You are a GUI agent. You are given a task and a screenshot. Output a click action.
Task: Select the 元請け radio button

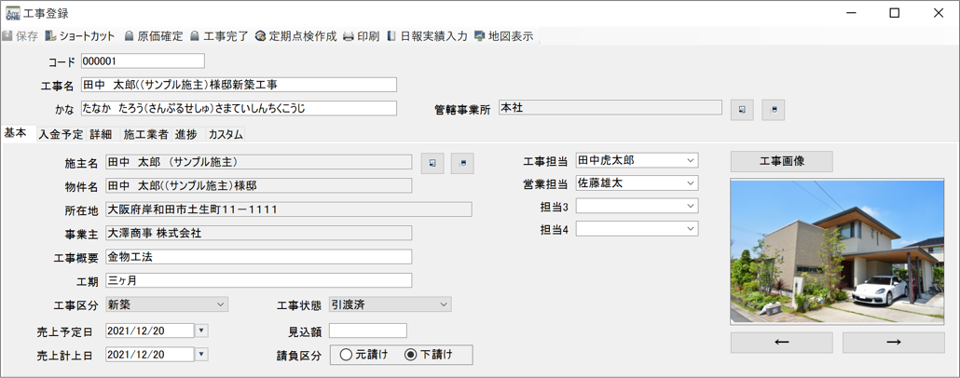(x=347, y=355)
